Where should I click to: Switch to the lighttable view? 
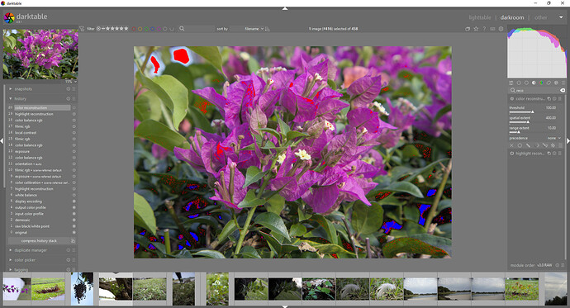click(x=479, y=17)
